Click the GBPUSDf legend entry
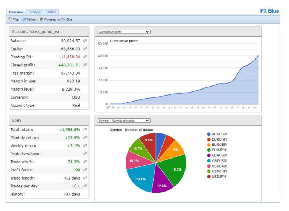The image size is (289, 211). click(x=217, y=161)
